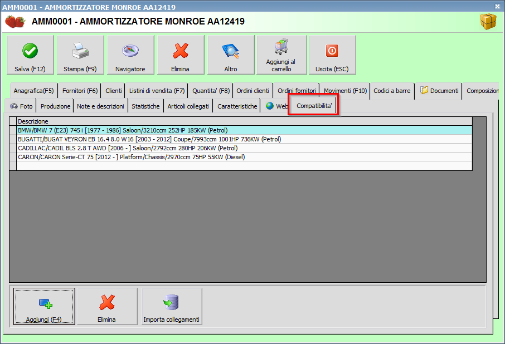
Task: Open the Listini di vendita (F7) tab
Action: click(157, 91)
